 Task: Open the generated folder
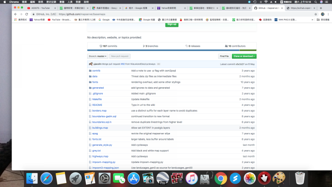(98, 88)
